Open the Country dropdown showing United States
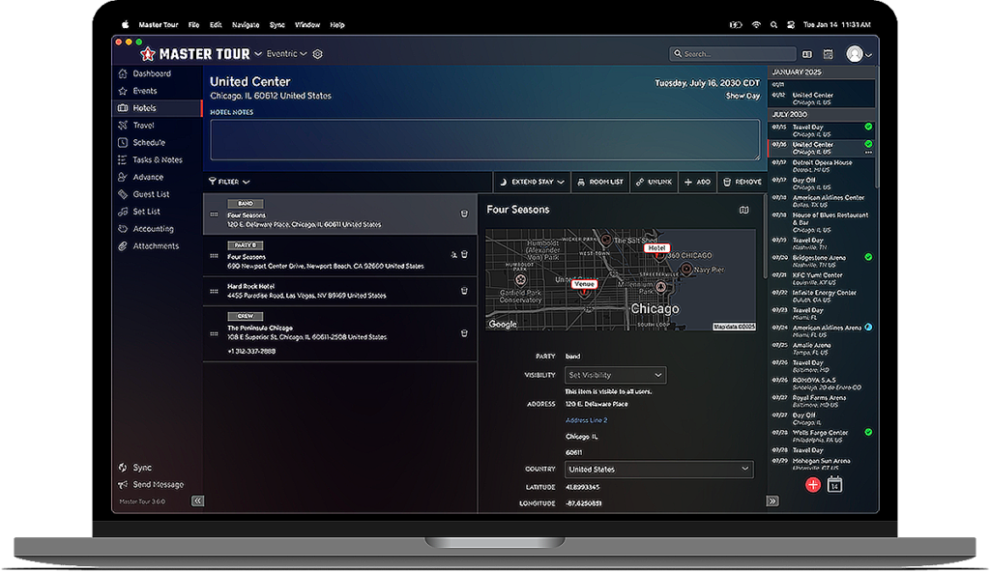 tap(658, 469)
